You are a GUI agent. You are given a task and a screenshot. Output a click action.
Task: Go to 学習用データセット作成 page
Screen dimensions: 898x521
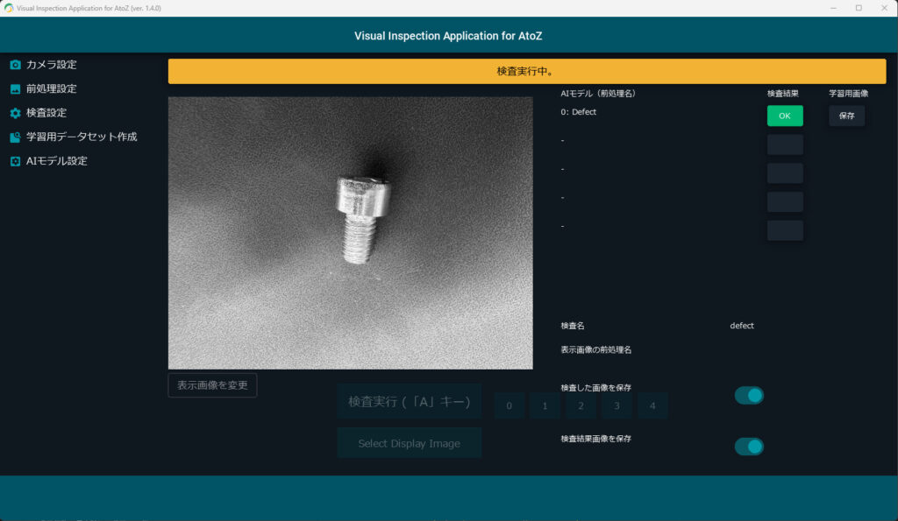tap(81, 137)
